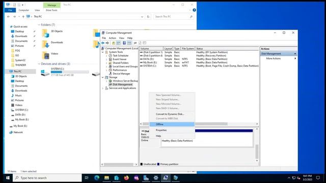Open the Computer ribbon tab in File Explorer
Viewport: 326px width, 183px height.
click(x=24, y=10)
